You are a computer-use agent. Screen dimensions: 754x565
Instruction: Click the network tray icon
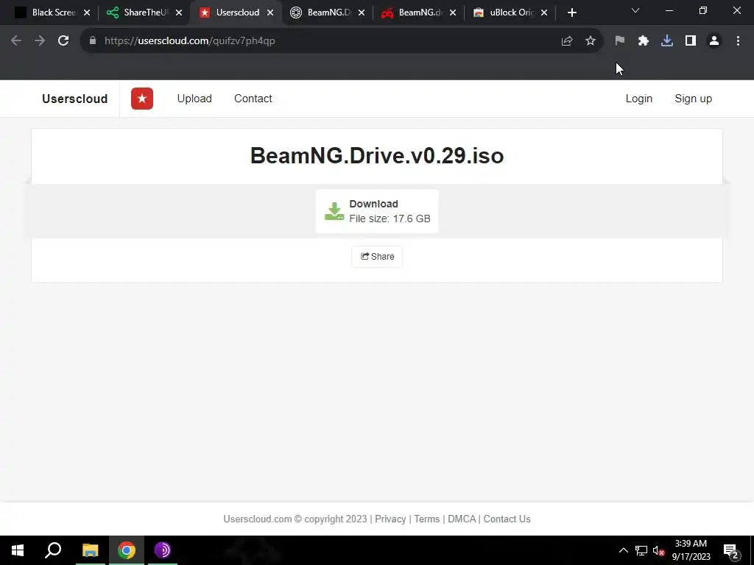[641, 550]
